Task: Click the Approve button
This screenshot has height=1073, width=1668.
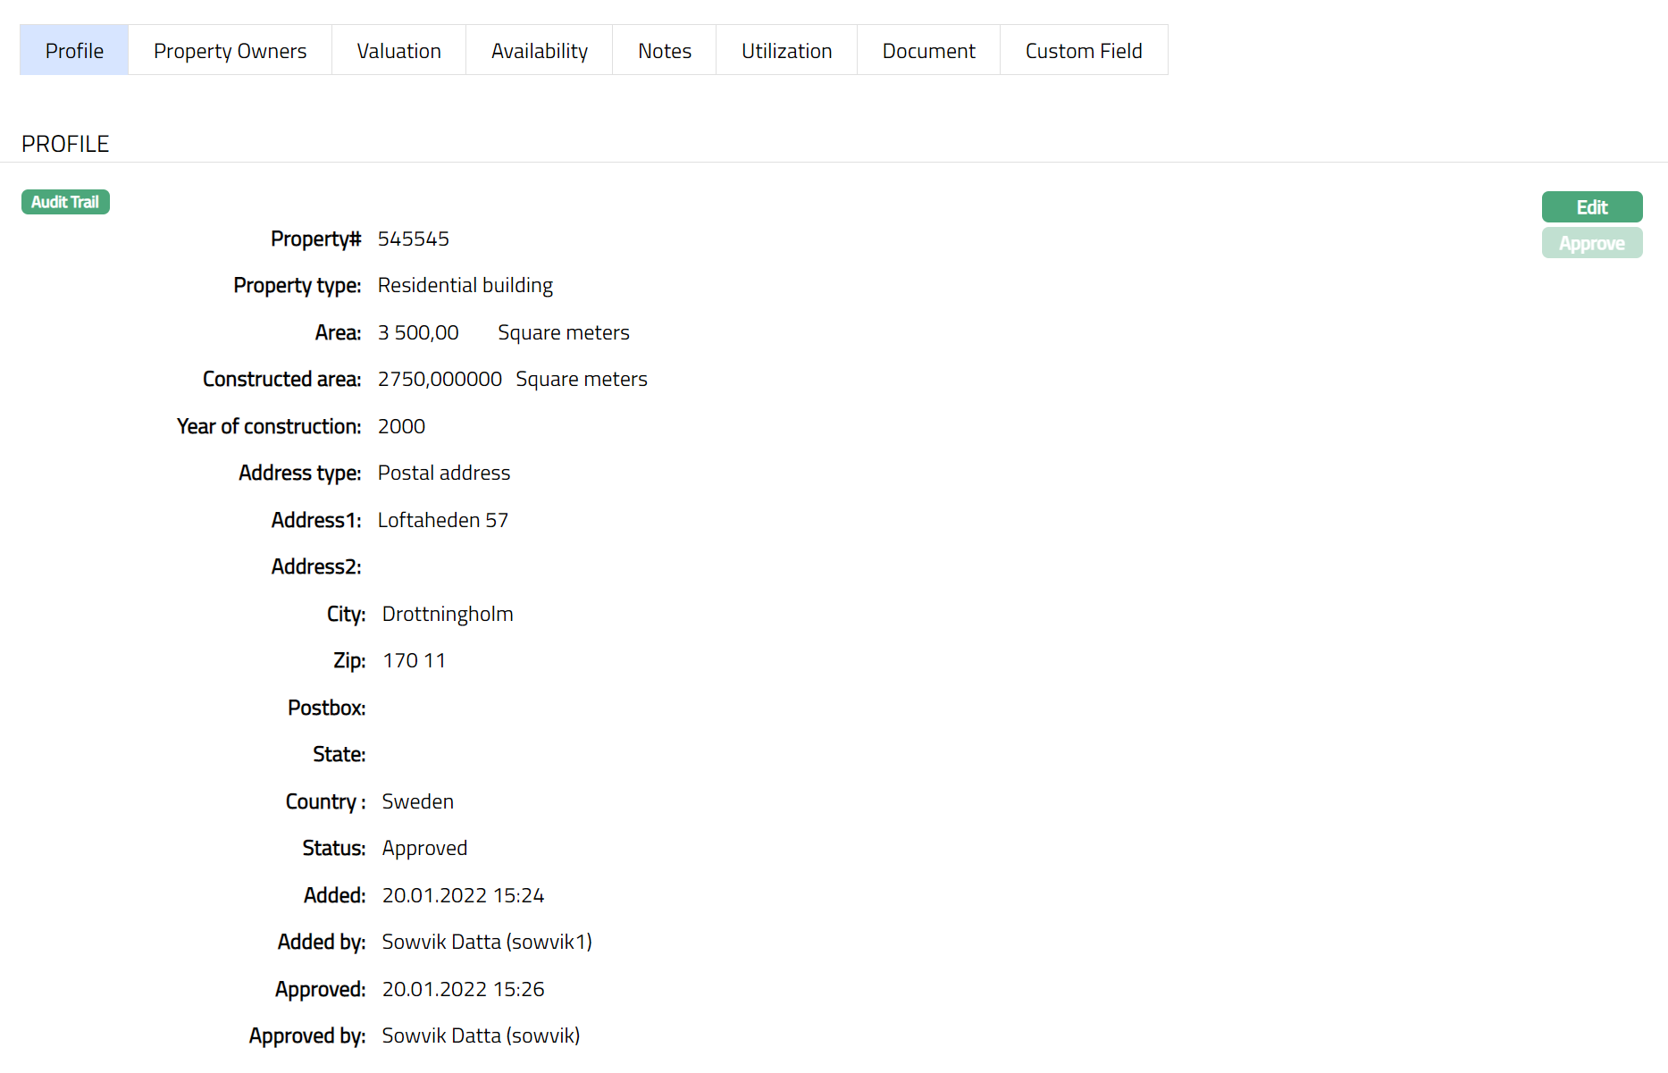Action: (1591, 243)
